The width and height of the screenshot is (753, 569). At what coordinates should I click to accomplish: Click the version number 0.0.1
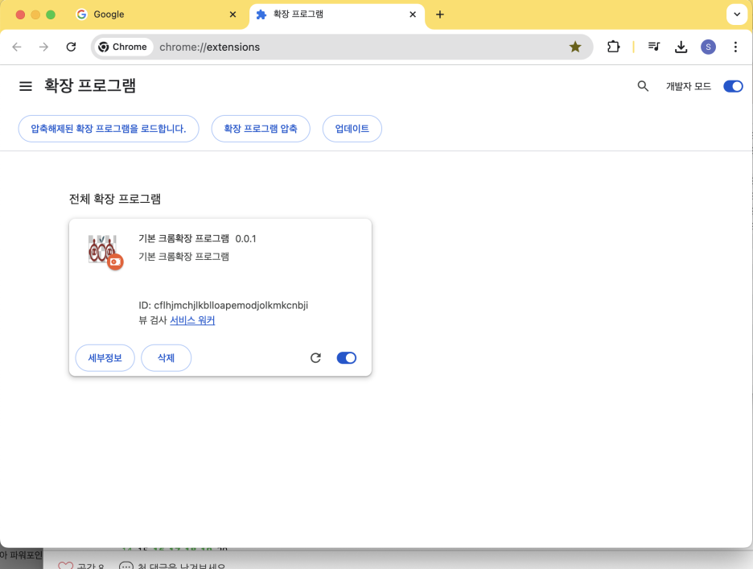245,238
